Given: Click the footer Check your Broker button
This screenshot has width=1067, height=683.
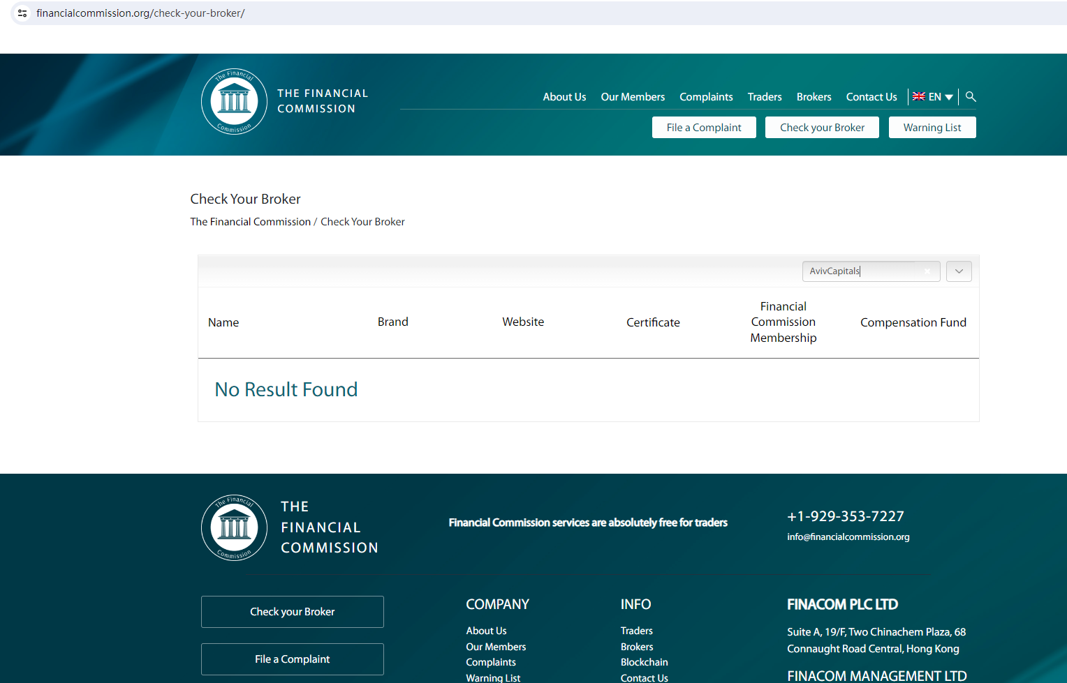Looking at the screenshot, I should coord(293,612).
